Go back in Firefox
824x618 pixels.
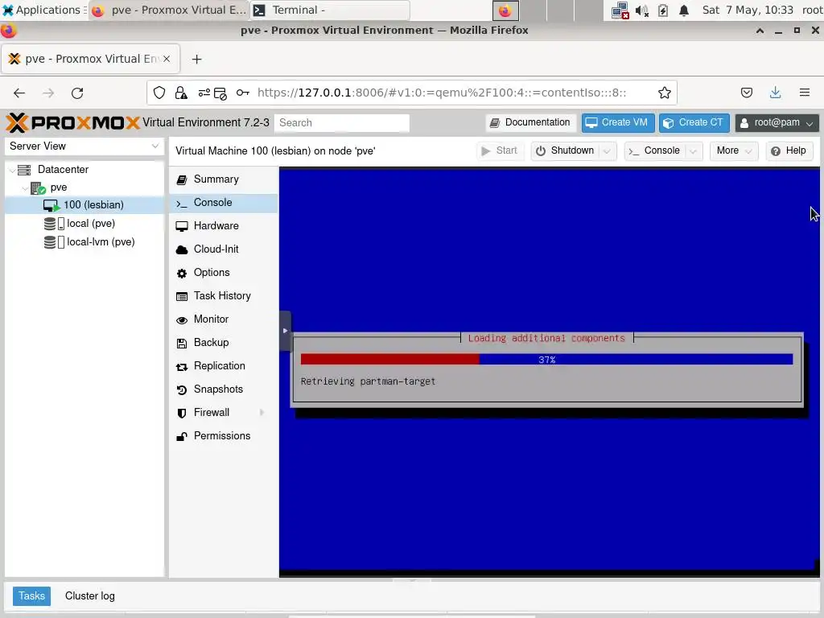click(x=19, y=93)
